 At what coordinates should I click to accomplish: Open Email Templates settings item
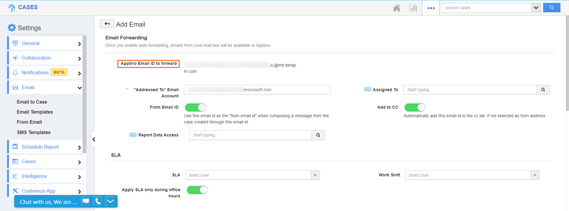pos(35,112)
